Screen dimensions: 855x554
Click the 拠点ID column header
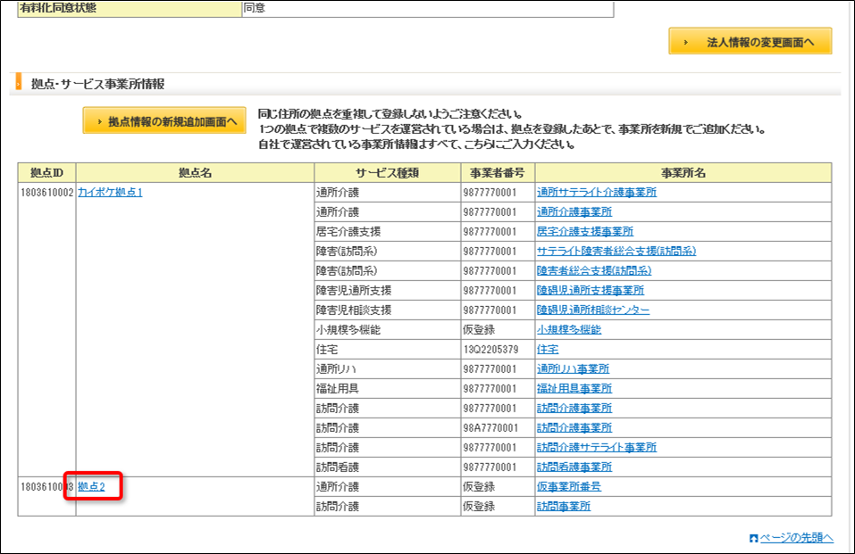click(46, 173)
